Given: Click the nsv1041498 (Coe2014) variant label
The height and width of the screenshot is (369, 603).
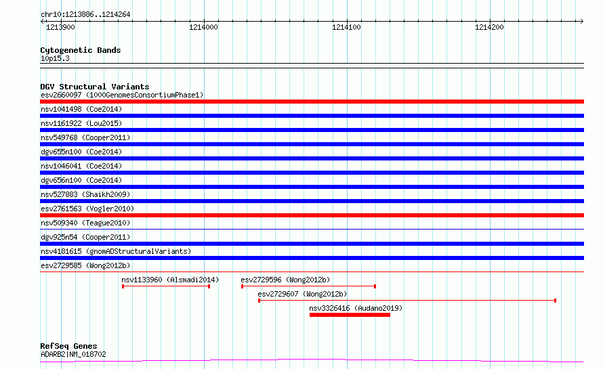Looking at the screenshot, I should pyautogui.click(x=81, y=109).
